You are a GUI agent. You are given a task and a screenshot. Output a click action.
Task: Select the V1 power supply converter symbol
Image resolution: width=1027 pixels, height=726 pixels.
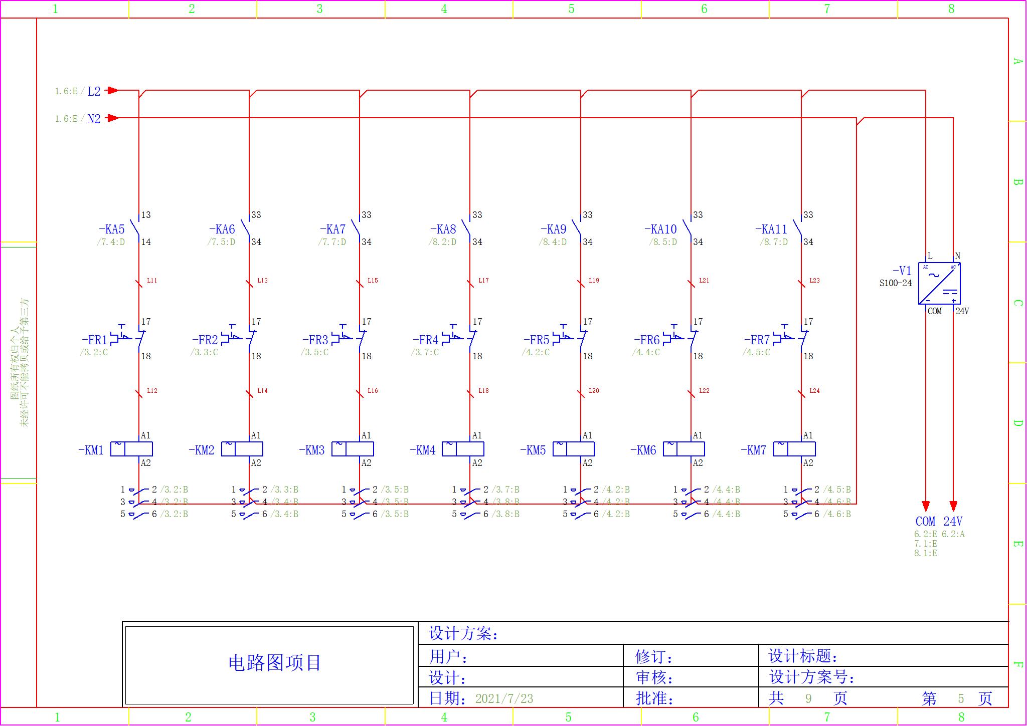[939, 284]
